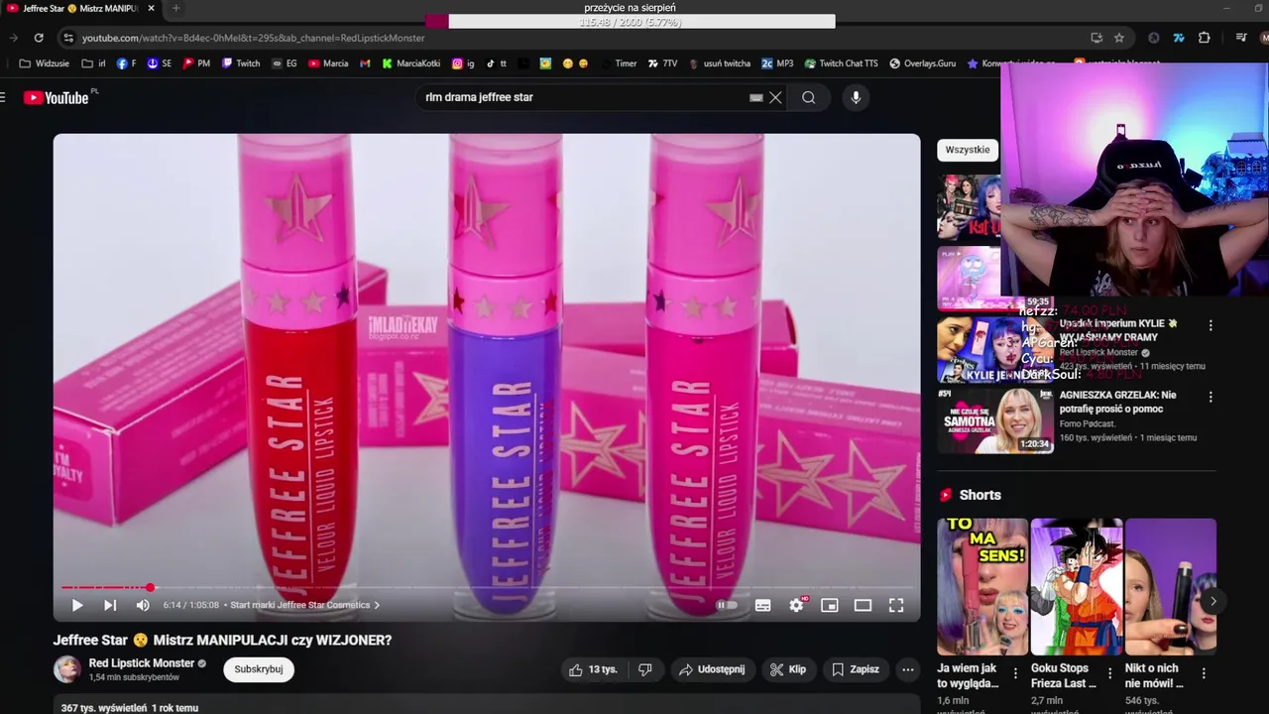Reload the browser page
Screen dimensions: 1269x714
pyautogui.click(x=39, y=38)
